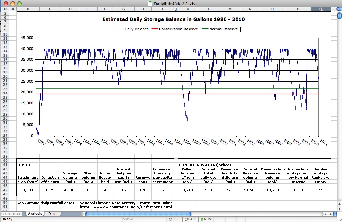The height and width of the screenshot is (222, 342).
Task: Click the window minimize yellow button
Action: pyautogui.click(x=13, y=3)
